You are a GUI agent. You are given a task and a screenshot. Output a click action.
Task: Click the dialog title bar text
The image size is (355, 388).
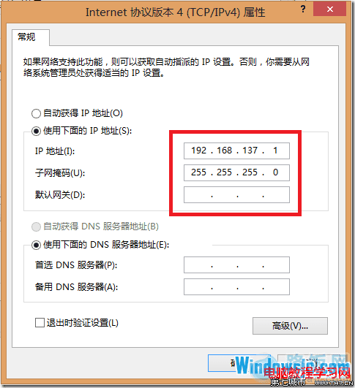click(175, 12)
